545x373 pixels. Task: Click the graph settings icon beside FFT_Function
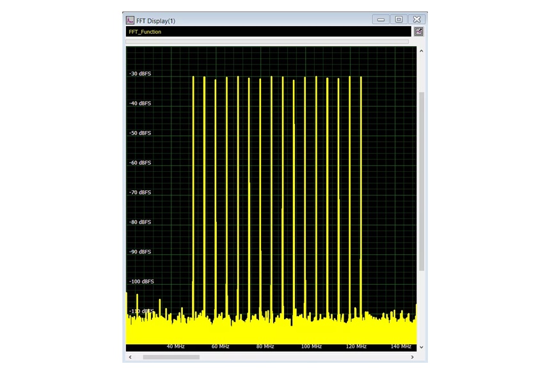(x=420, y=31)
